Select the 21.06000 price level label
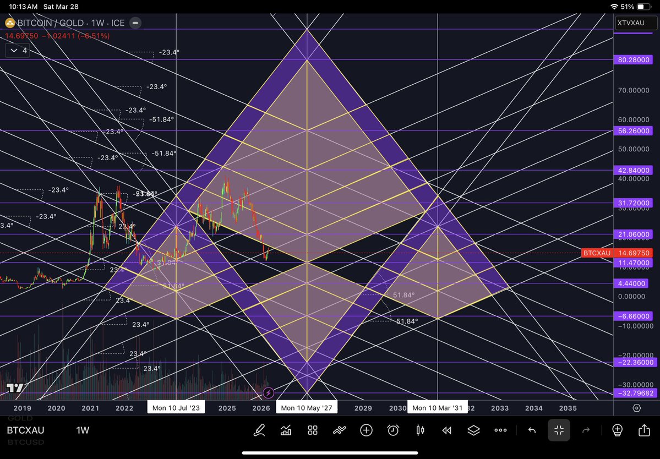 tap(634, 234)
